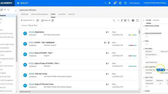The height and width of the screenshot is (94, 168).
Task: Click the last runs bar of test 57001
Action: (133, 45)
